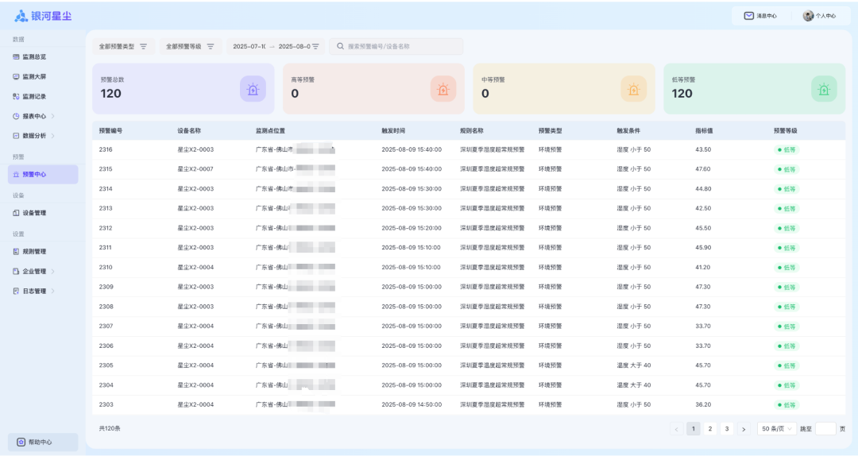The width and height of the screenshot is (858, 456).
Task: Click 星尘X2-0004 device name in row 2307
Action: pos(195,327)
